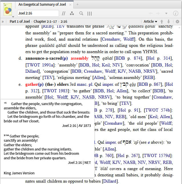This screenshot has width=182, height=184.
Task: Close the locator bar X icon
Action: [177, 22]
